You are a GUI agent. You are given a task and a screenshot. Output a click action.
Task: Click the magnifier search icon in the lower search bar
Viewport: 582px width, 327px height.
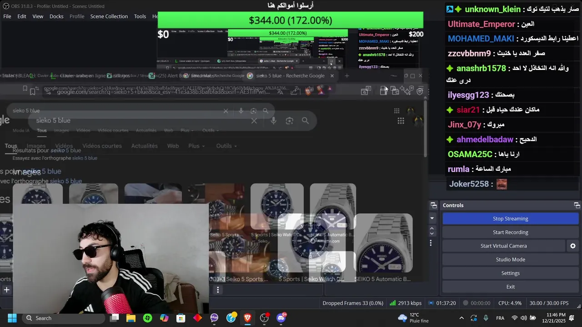point(305,121)
